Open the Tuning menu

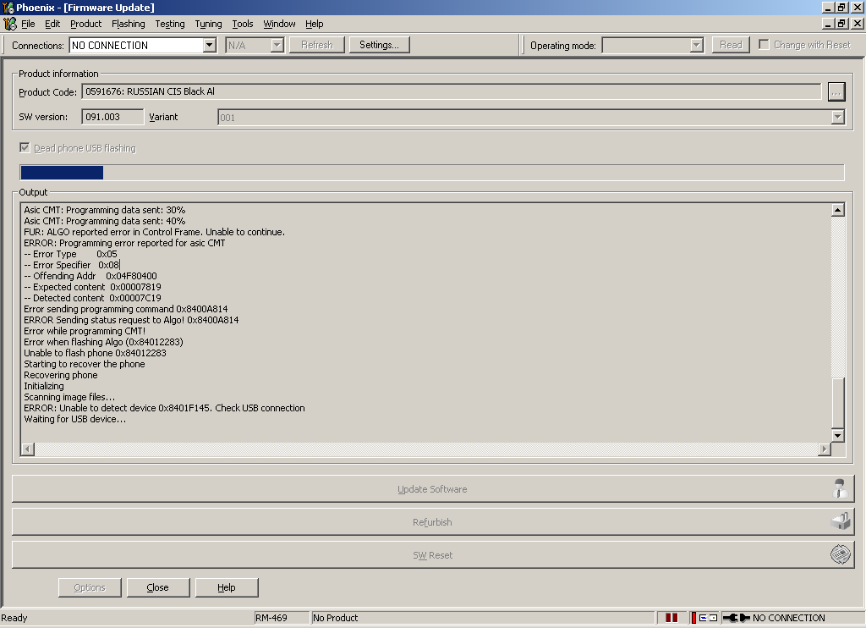coord(208,24)
